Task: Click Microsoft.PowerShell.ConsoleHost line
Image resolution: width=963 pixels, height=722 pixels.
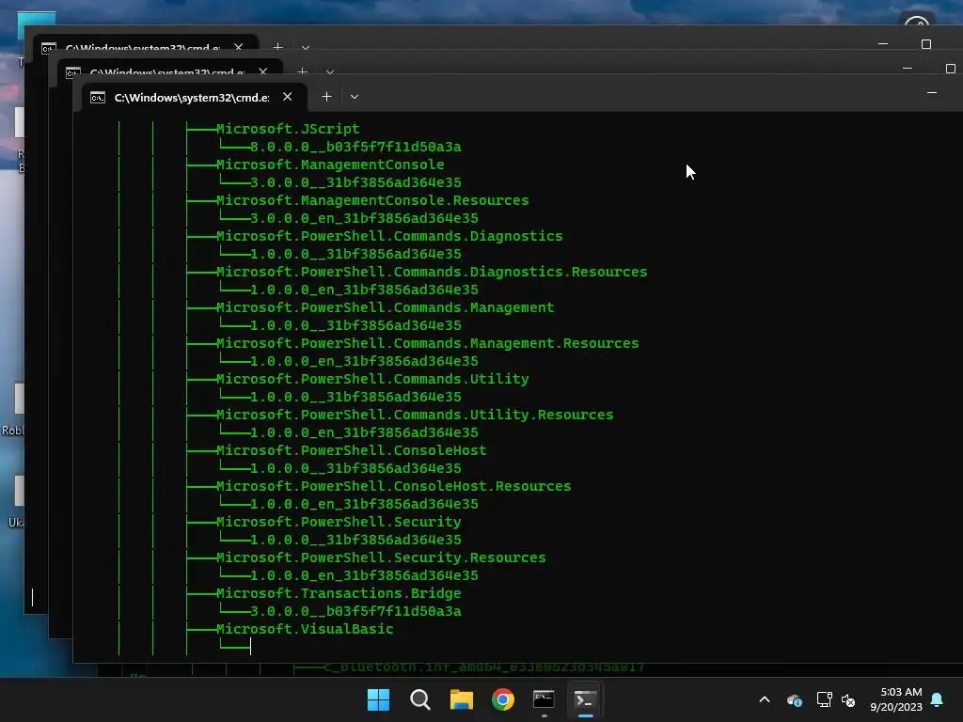Action: click(352, 450)
